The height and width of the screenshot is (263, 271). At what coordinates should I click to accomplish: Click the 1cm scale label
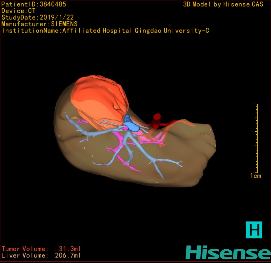[256, 176]
